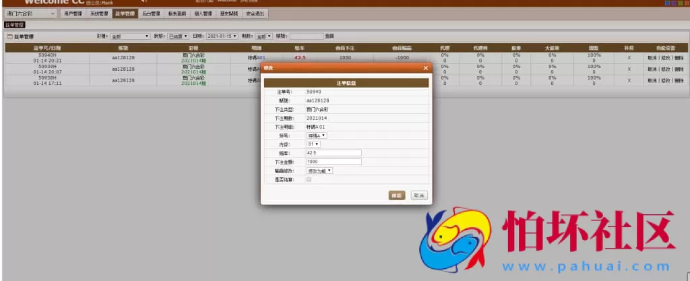Click the speaker sound icon in header

tap(143, 1)
